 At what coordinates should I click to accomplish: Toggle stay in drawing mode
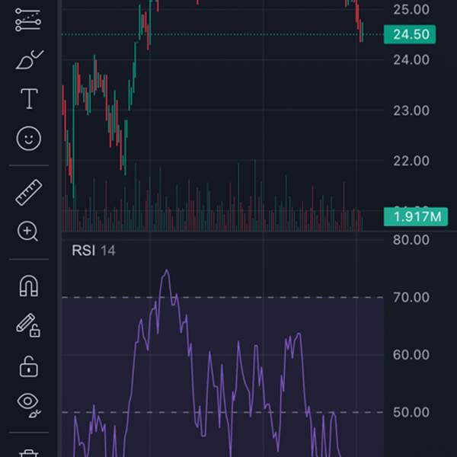(x=29, y=326)
